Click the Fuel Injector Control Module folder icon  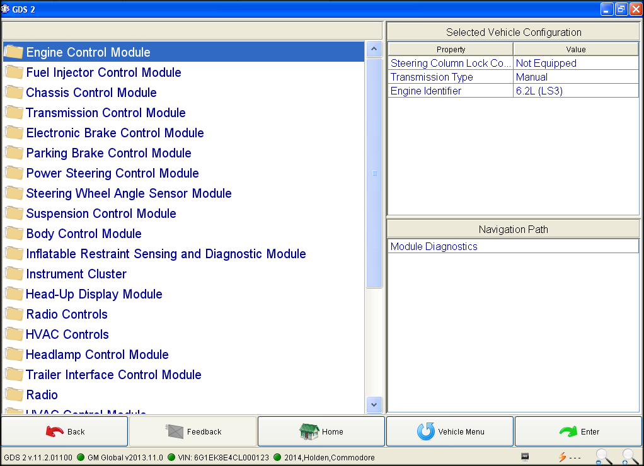(14, 72)
